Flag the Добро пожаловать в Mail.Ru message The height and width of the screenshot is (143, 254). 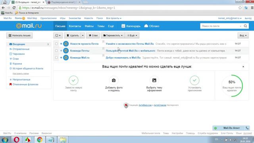coord(103,56)
